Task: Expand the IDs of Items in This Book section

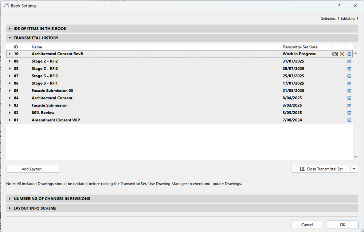Action: pyautogui.click(x=10, y=29)
